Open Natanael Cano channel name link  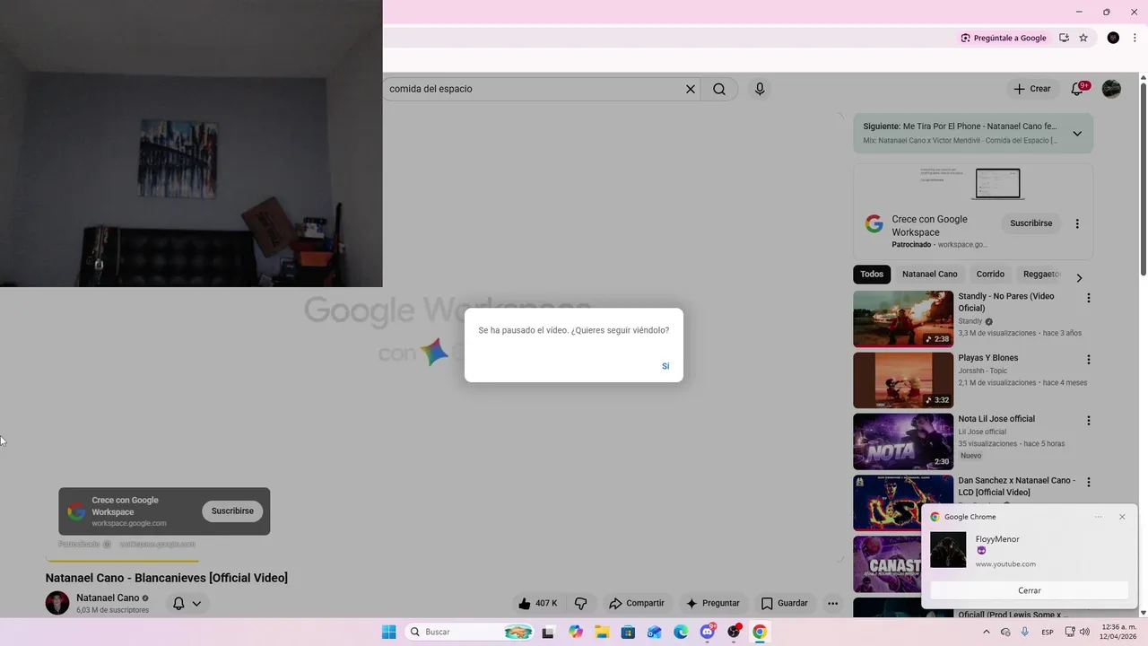coord(108,598)
